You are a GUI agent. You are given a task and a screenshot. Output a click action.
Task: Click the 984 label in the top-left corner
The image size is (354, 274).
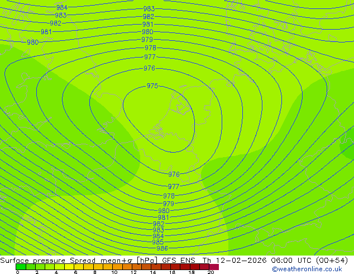point(62,8)
